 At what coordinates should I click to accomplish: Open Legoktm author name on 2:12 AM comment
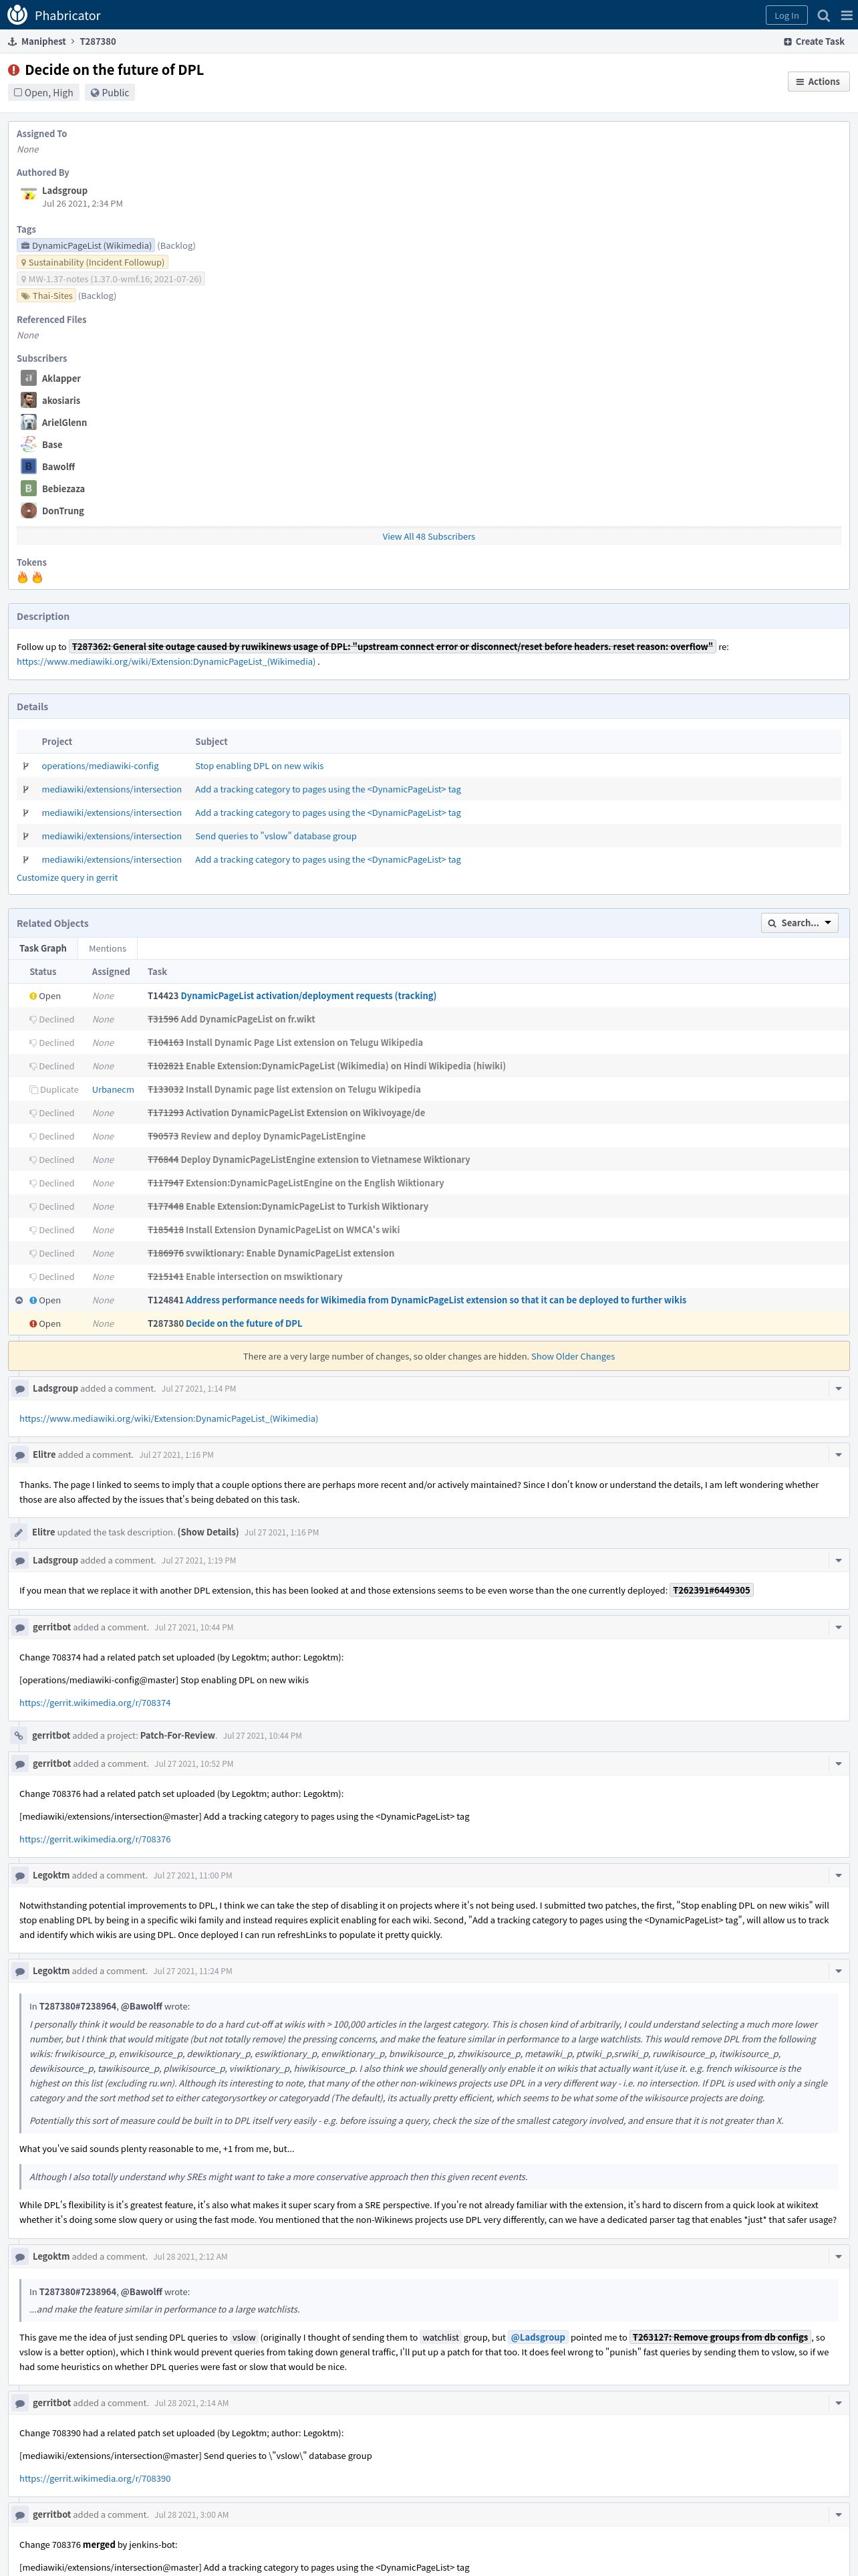point(51,2256)
